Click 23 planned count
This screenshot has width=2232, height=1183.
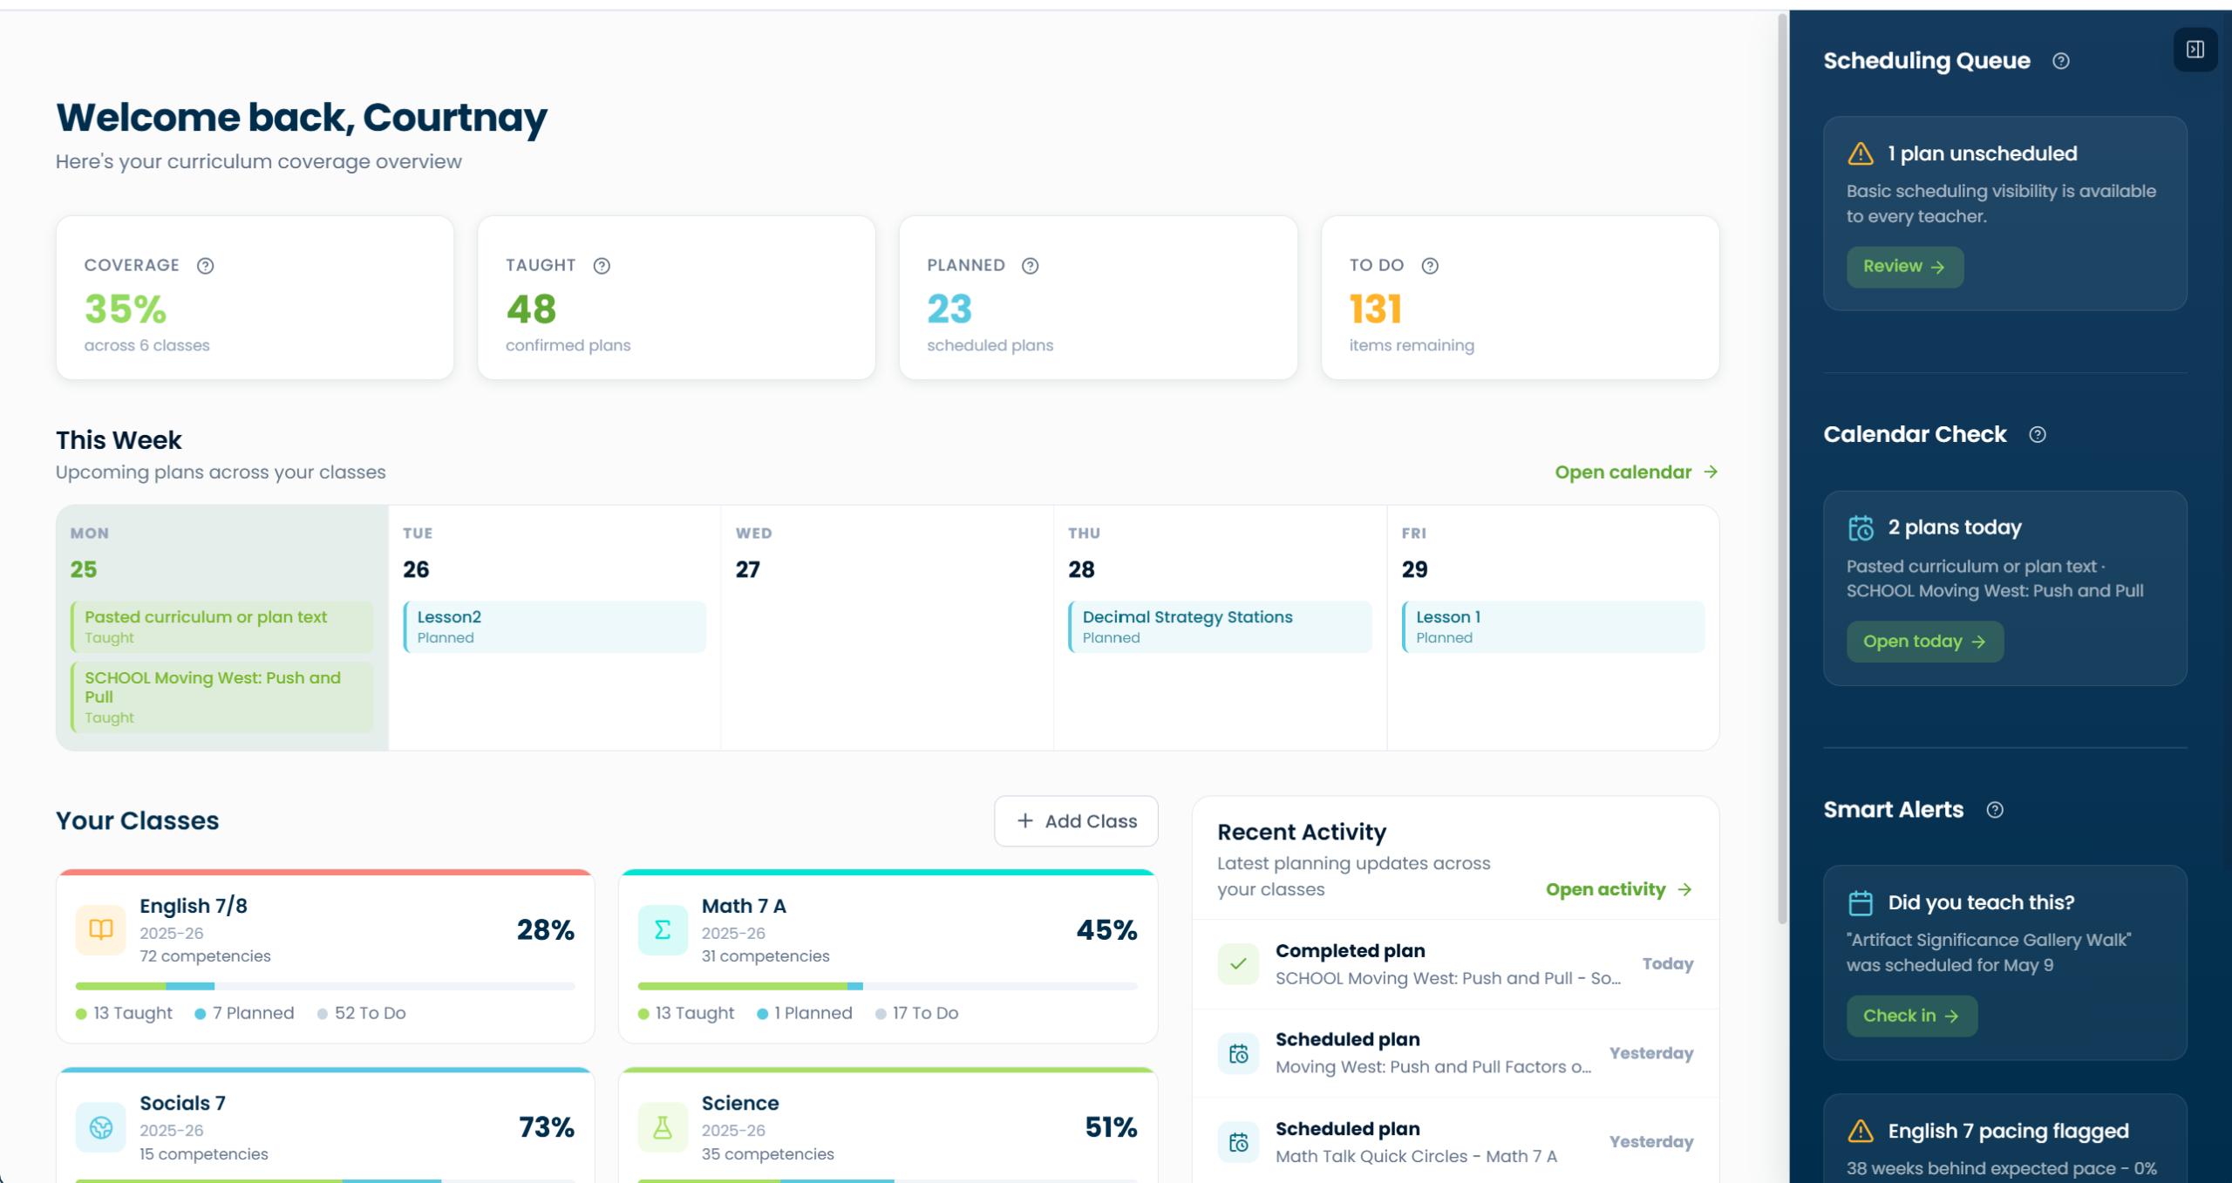point(949,309)
